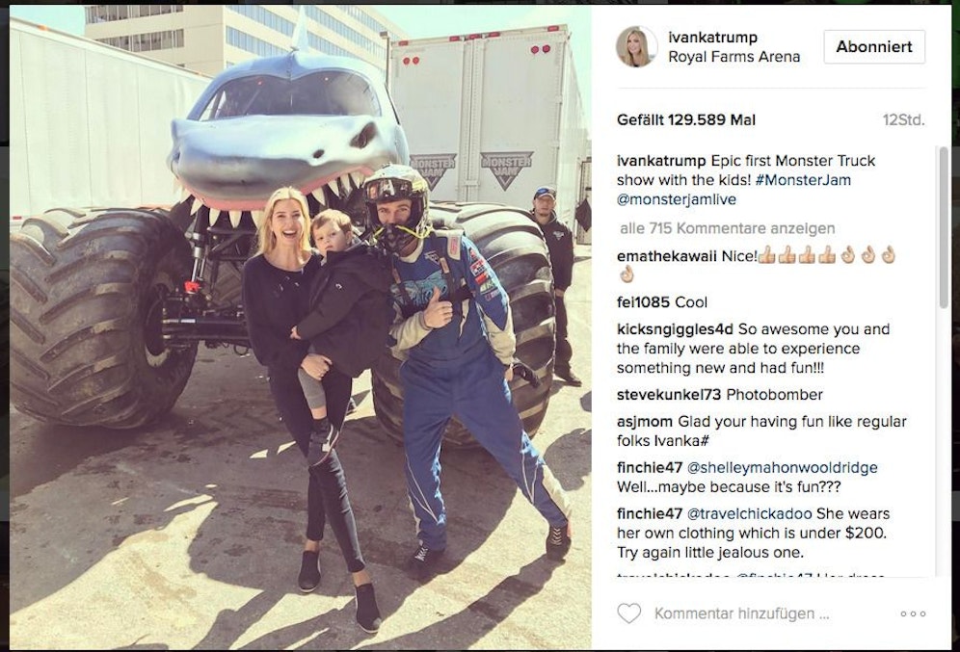Open the #MonsterJam hashtag link
This screenshot has width=960, height=652.
803,180
